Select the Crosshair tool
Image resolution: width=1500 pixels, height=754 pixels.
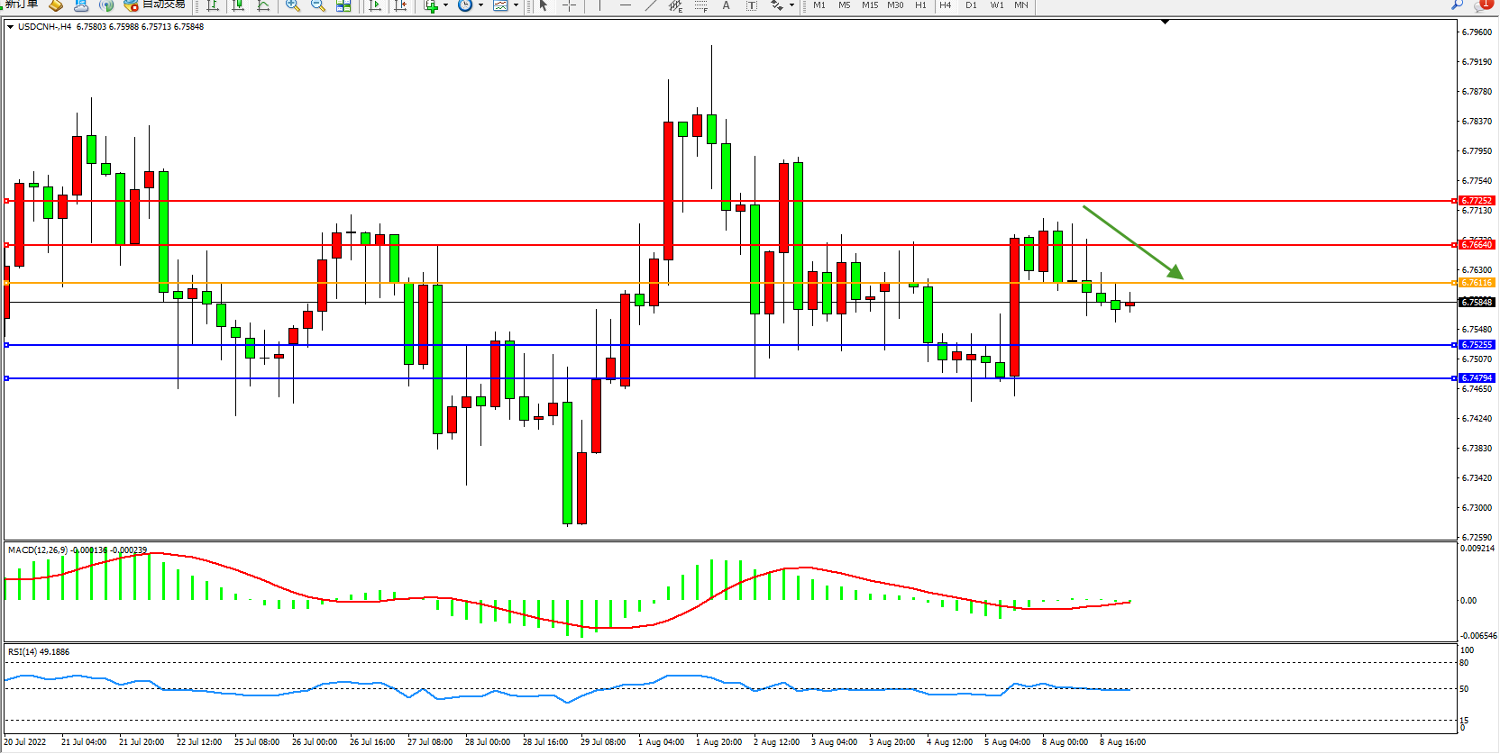569,5
